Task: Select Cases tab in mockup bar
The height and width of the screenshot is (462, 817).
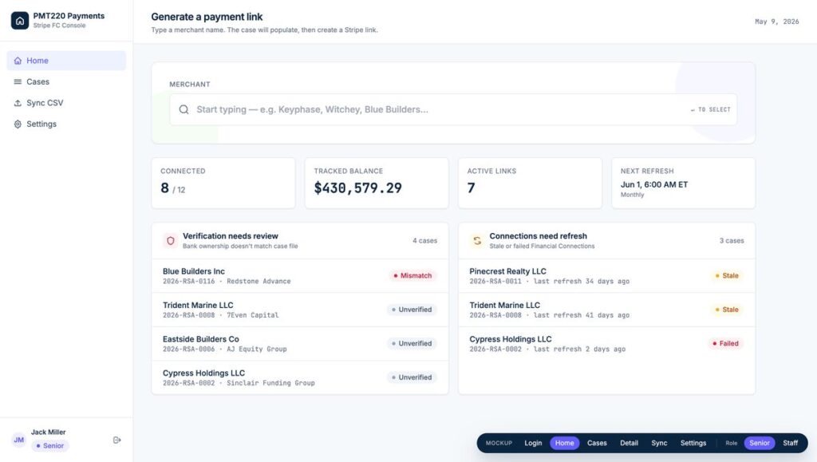Action: click(x=597, y=443)
